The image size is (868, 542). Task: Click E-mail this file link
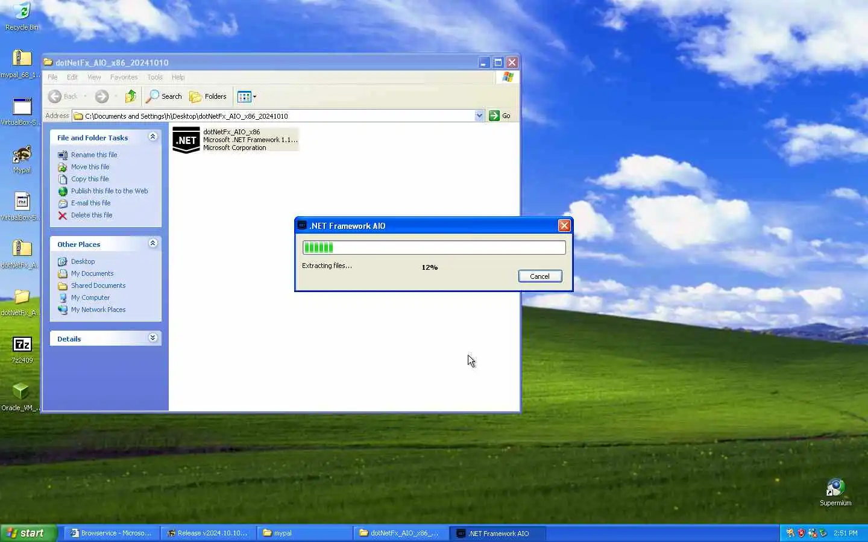(x=90, y=203)
